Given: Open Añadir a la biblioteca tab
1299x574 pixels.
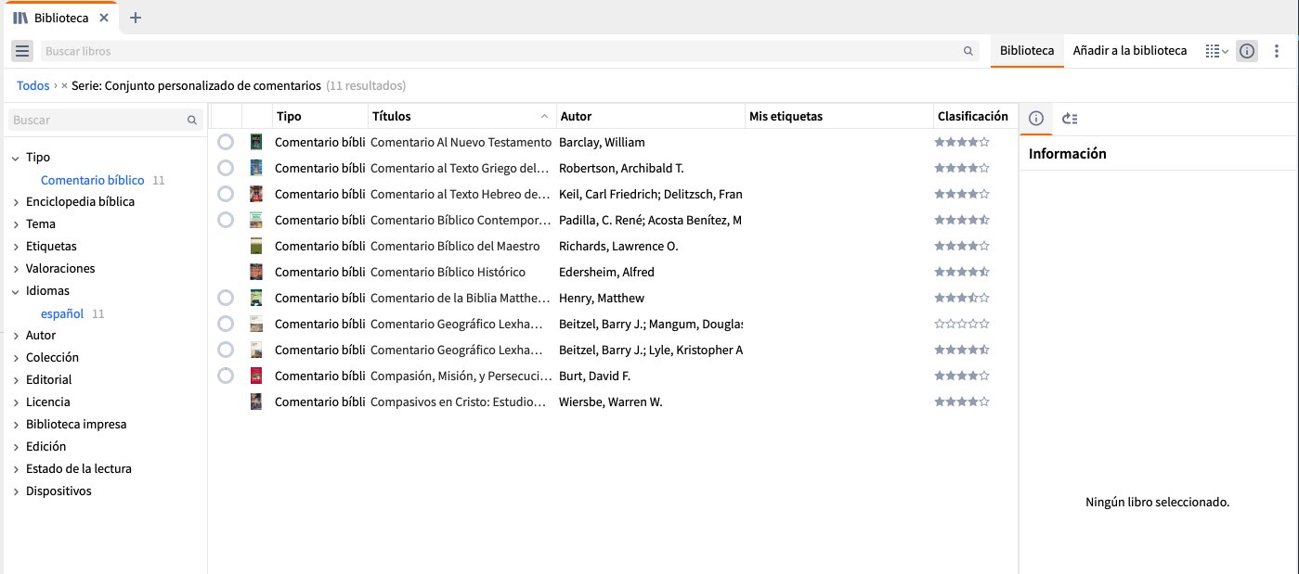Looking at the screenshot, I should tap(1130, 51).
